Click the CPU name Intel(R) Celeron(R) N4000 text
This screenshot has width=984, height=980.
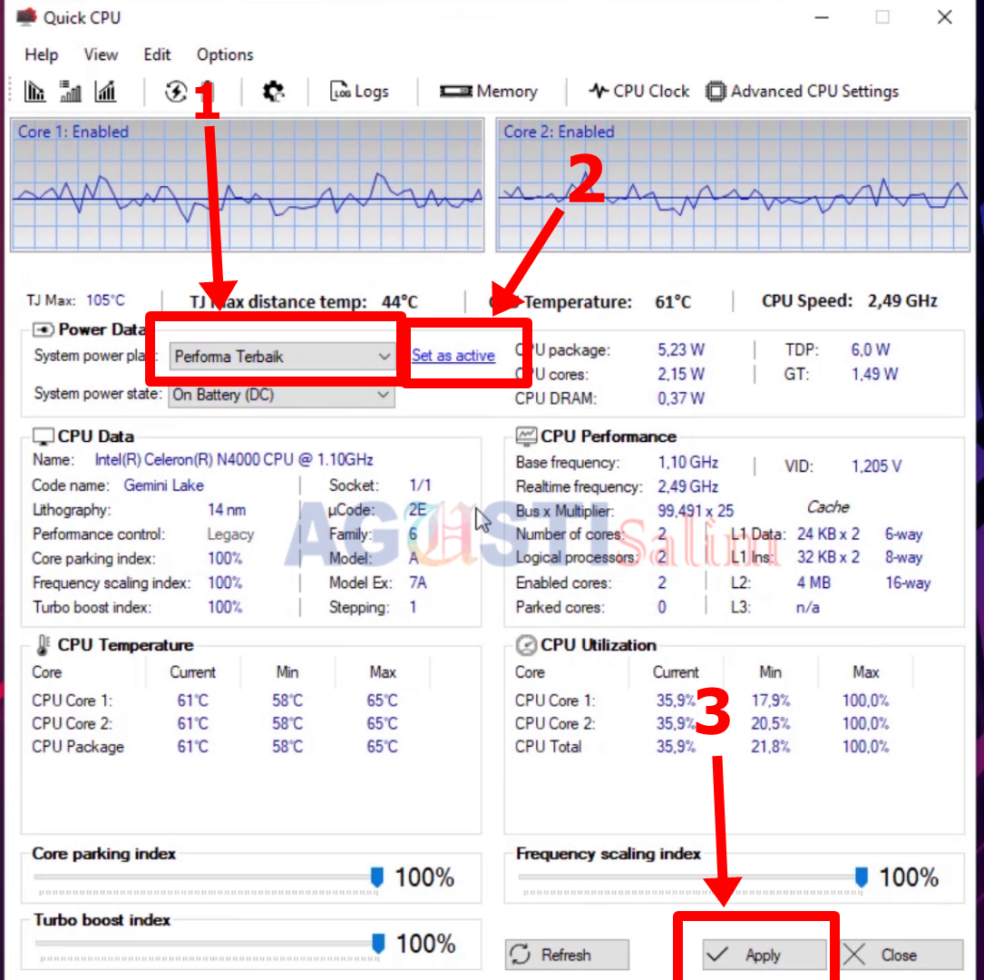(x=234, y=459)
